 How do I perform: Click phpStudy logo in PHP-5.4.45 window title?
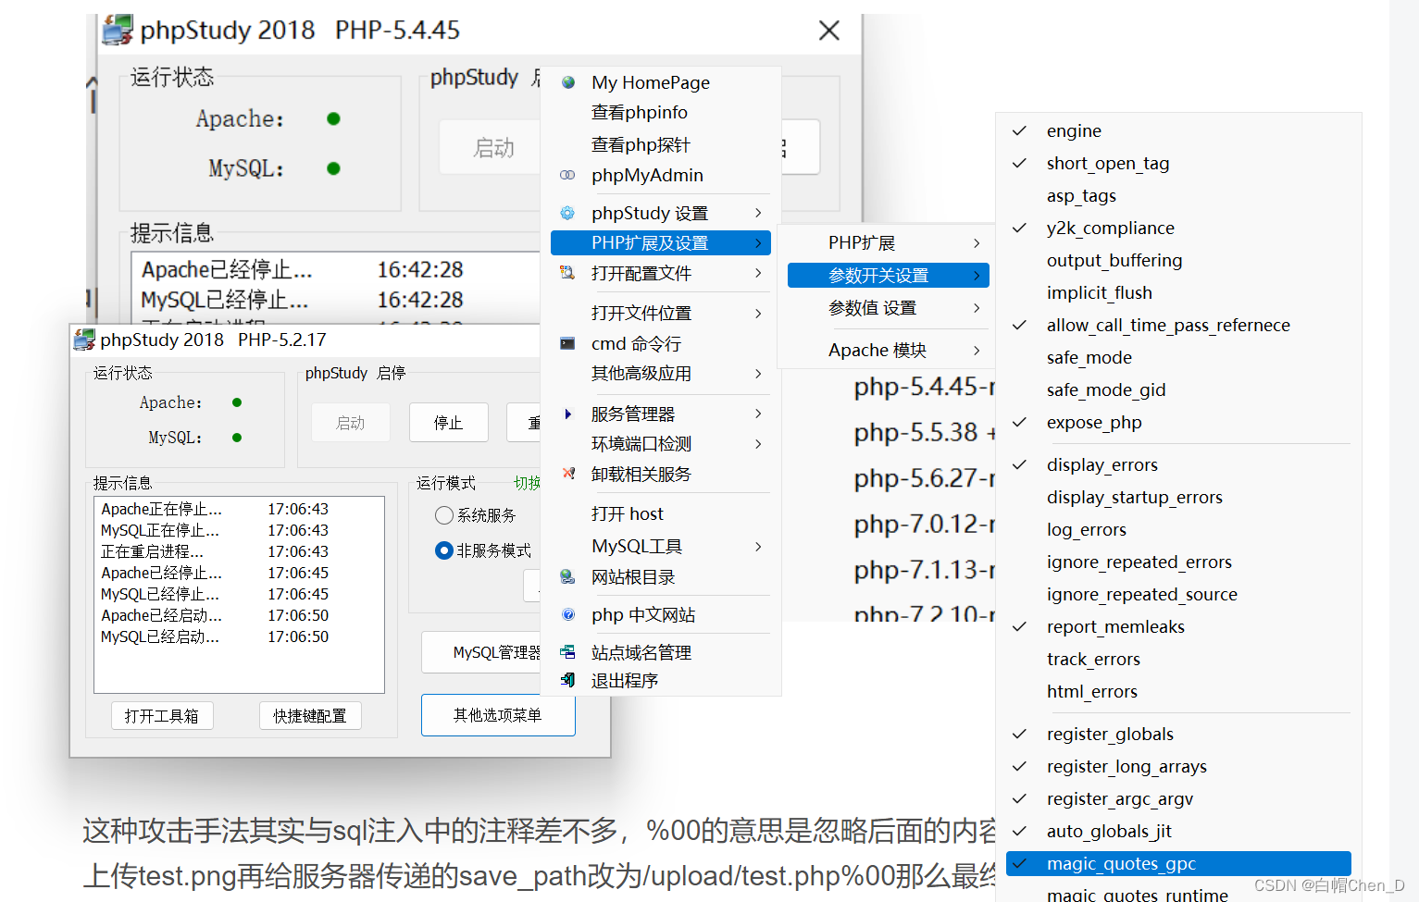tap(118, 30)
